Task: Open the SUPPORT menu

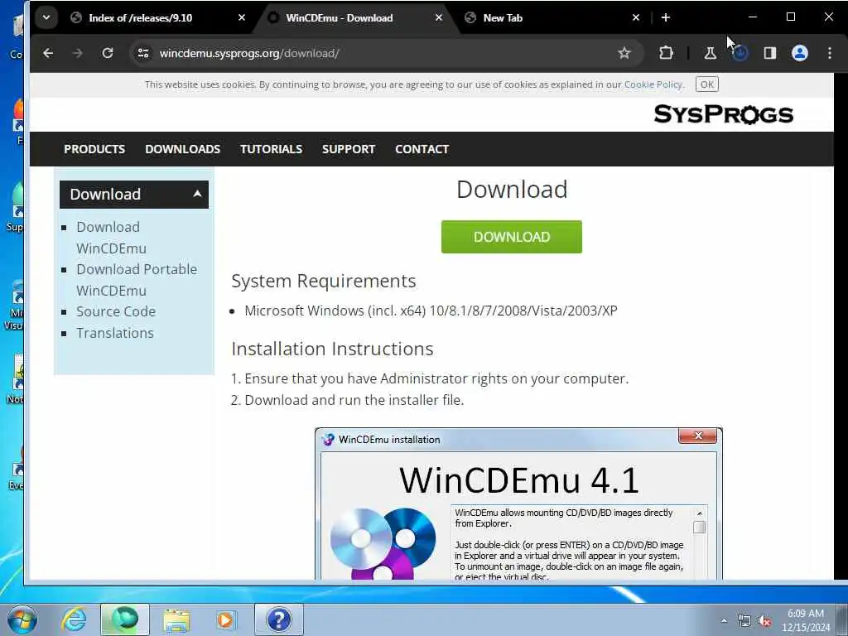Action: 349,149
